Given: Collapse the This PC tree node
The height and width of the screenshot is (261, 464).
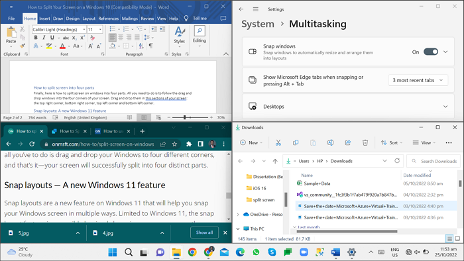Looking at the screenshot, I should click(x=238, y=229).
